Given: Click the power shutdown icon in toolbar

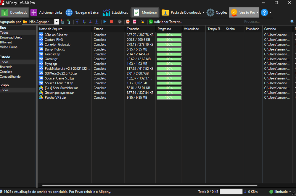Looking at the screenshot, I should [x=120, y=22].
